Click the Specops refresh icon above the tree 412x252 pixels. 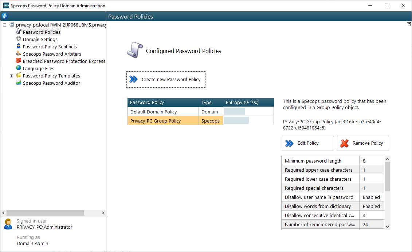(4, 16)
